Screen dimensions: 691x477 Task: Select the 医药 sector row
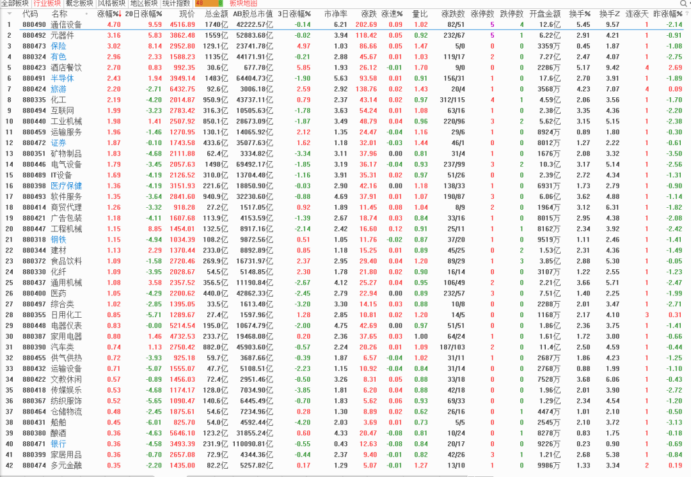click(344, 293)
